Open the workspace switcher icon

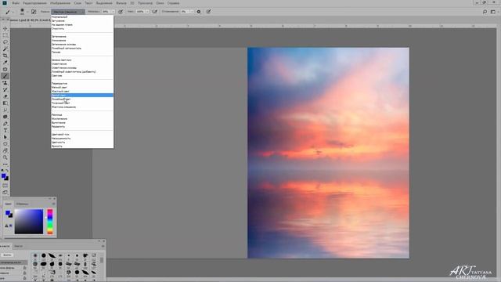click(493, 12)
